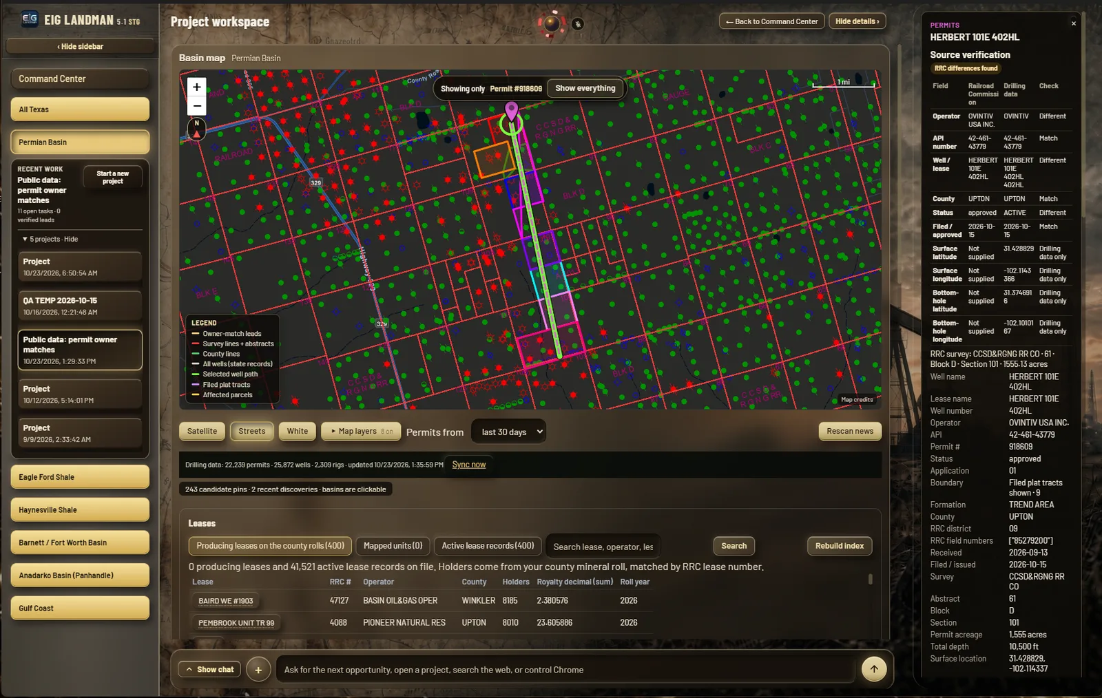Click Show everything on the map

click(x=585, y=88)
